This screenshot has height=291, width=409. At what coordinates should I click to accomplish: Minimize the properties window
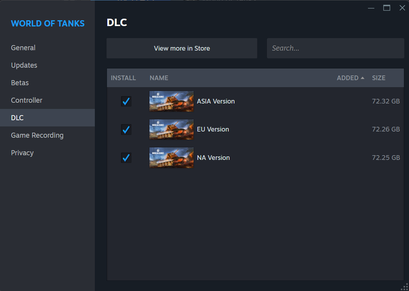371,8
